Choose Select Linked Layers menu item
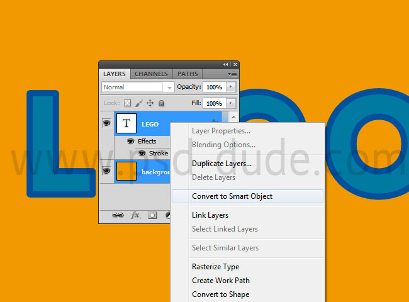The height and width of the screenshot is (302, 409). click(247, 229)
